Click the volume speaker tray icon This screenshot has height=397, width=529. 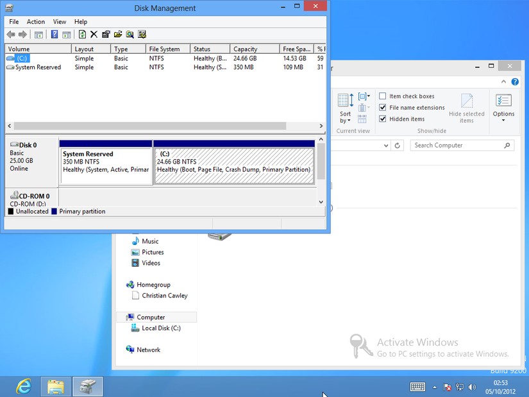(x=472, y=387)
